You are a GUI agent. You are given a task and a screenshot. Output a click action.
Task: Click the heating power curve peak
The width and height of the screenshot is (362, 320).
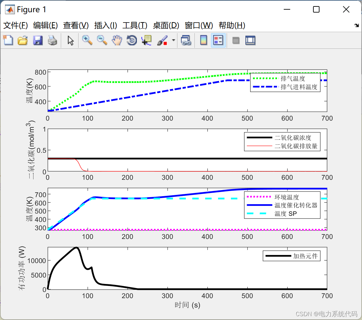click(77, 248)
